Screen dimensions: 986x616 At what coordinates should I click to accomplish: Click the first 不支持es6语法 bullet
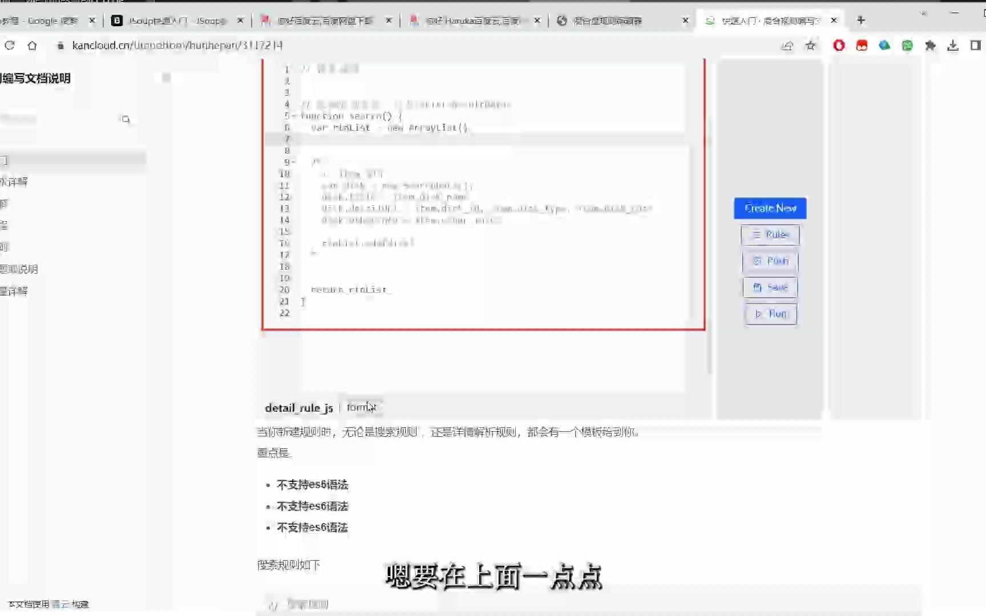pos(312,485)
